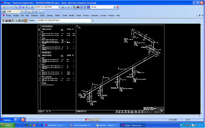Click the printer icon in Sheets toolbar

tap(19, 20)
